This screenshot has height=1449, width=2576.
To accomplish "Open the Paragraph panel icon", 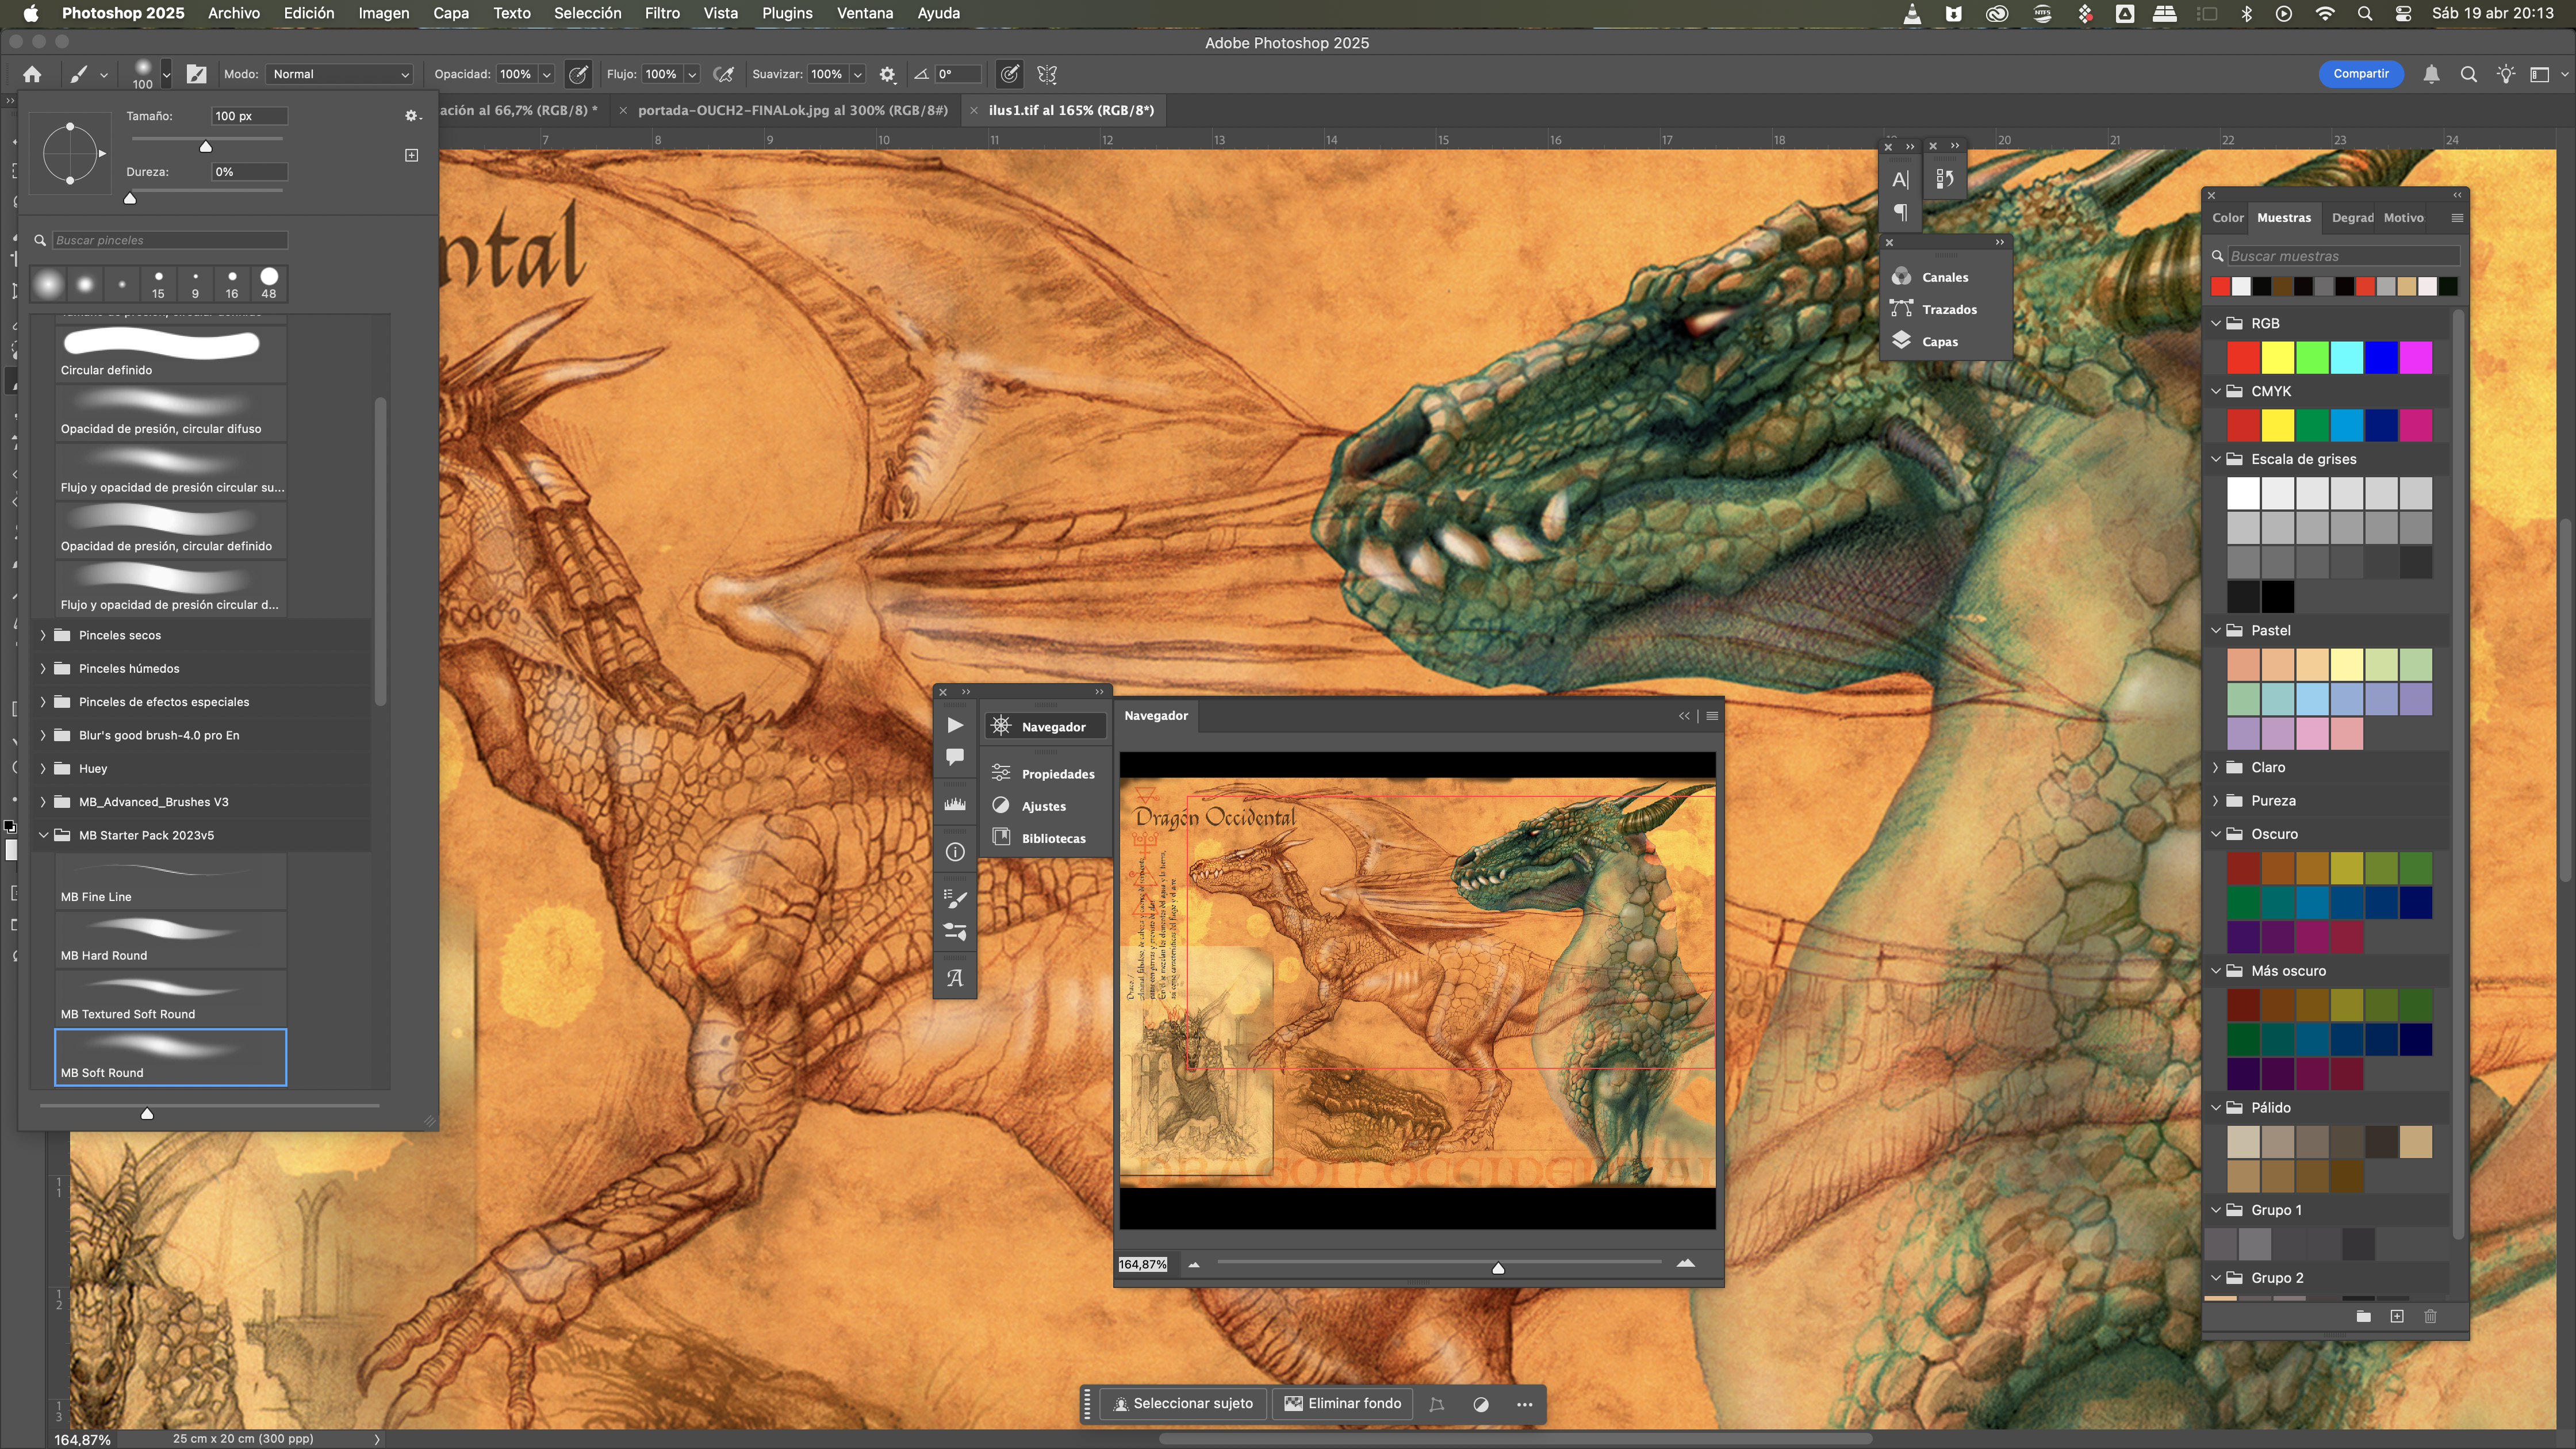I will click(1900, 212).
